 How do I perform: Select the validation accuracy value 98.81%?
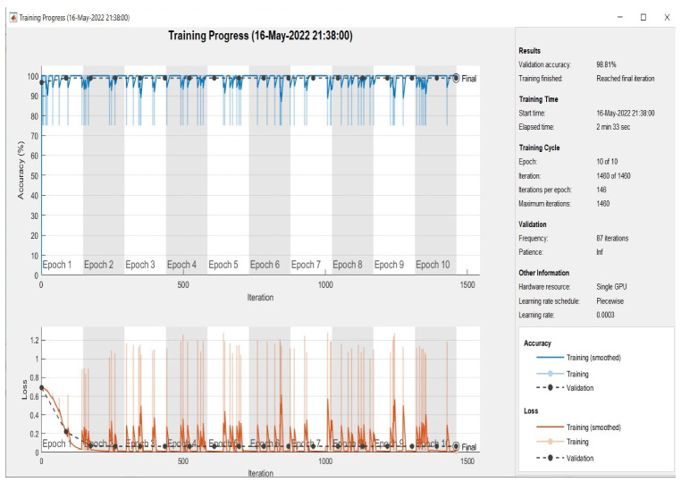coord(606,64)
